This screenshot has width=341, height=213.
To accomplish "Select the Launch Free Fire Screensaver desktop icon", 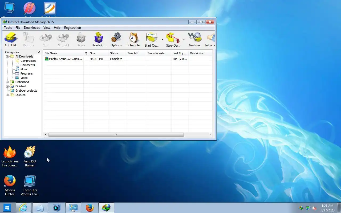I will 10,157.
